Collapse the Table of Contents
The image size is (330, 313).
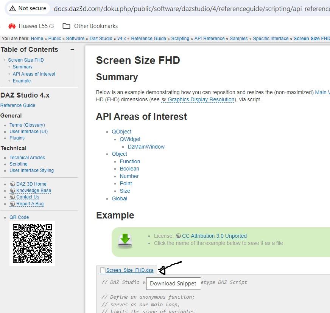click(x=72, y=50)
